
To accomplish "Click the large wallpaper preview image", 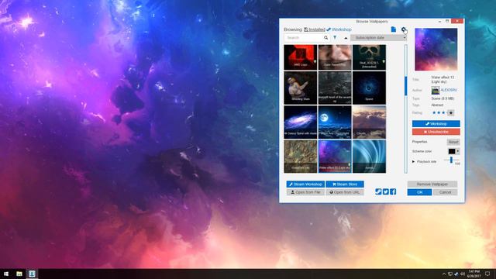I will click(x=436, y=50).
